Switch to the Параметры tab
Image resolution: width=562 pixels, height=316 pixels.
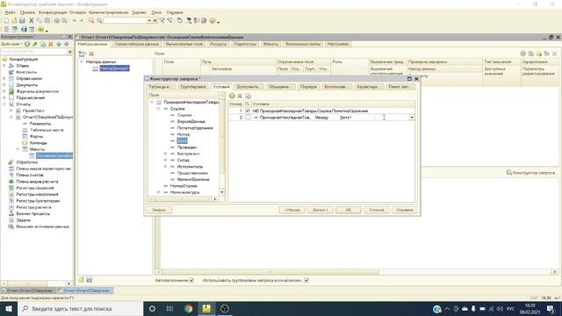coord(245,44)
